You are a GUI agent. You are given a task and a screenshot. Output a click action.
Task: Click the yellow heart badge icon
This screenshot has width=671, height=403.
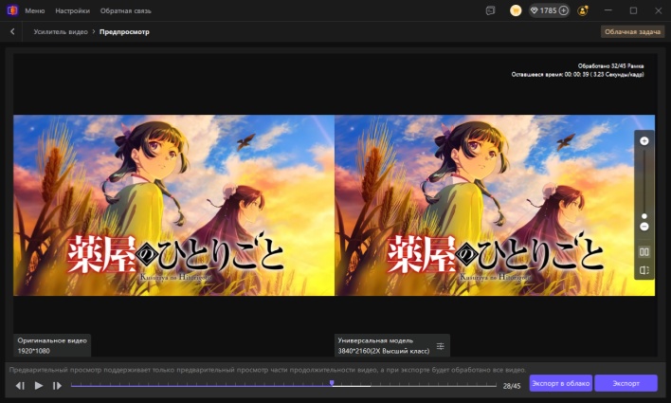pos(516,10)
